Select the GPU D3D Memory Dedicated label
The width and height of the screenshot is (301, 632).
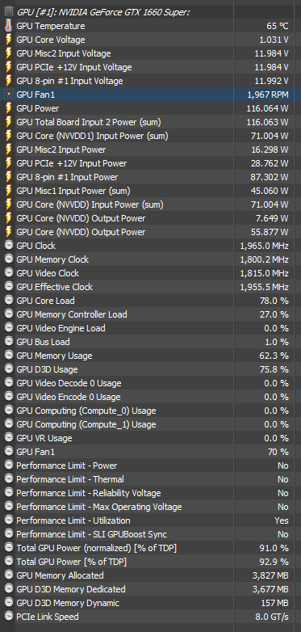71,589
